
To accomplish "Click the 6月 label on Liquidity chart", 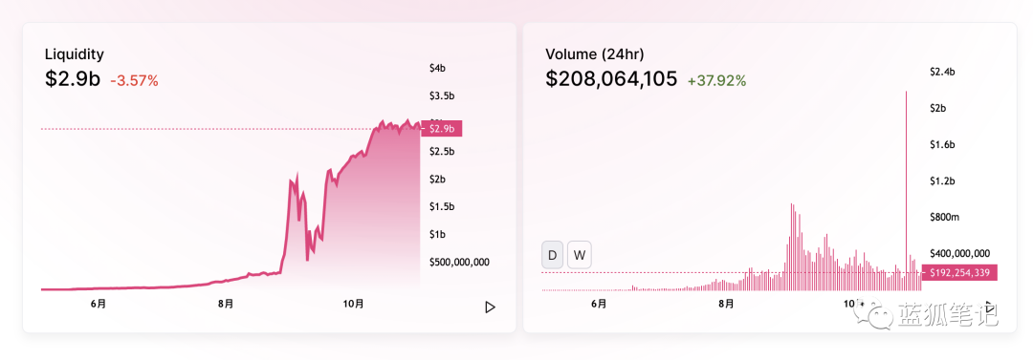I will 99,304.
